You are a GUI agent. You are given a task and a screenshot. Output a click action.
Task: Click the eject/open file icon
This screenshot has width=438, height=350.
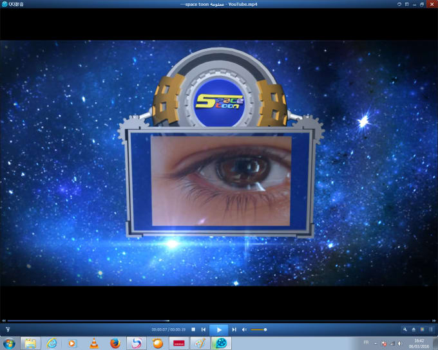pyautogui.click(x=414, y=329)
